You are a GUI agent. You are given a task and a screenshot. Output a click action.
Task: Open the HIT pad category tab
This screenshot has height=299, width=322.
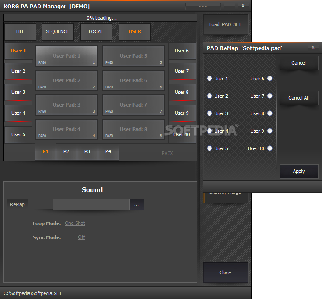pos(20,31)
